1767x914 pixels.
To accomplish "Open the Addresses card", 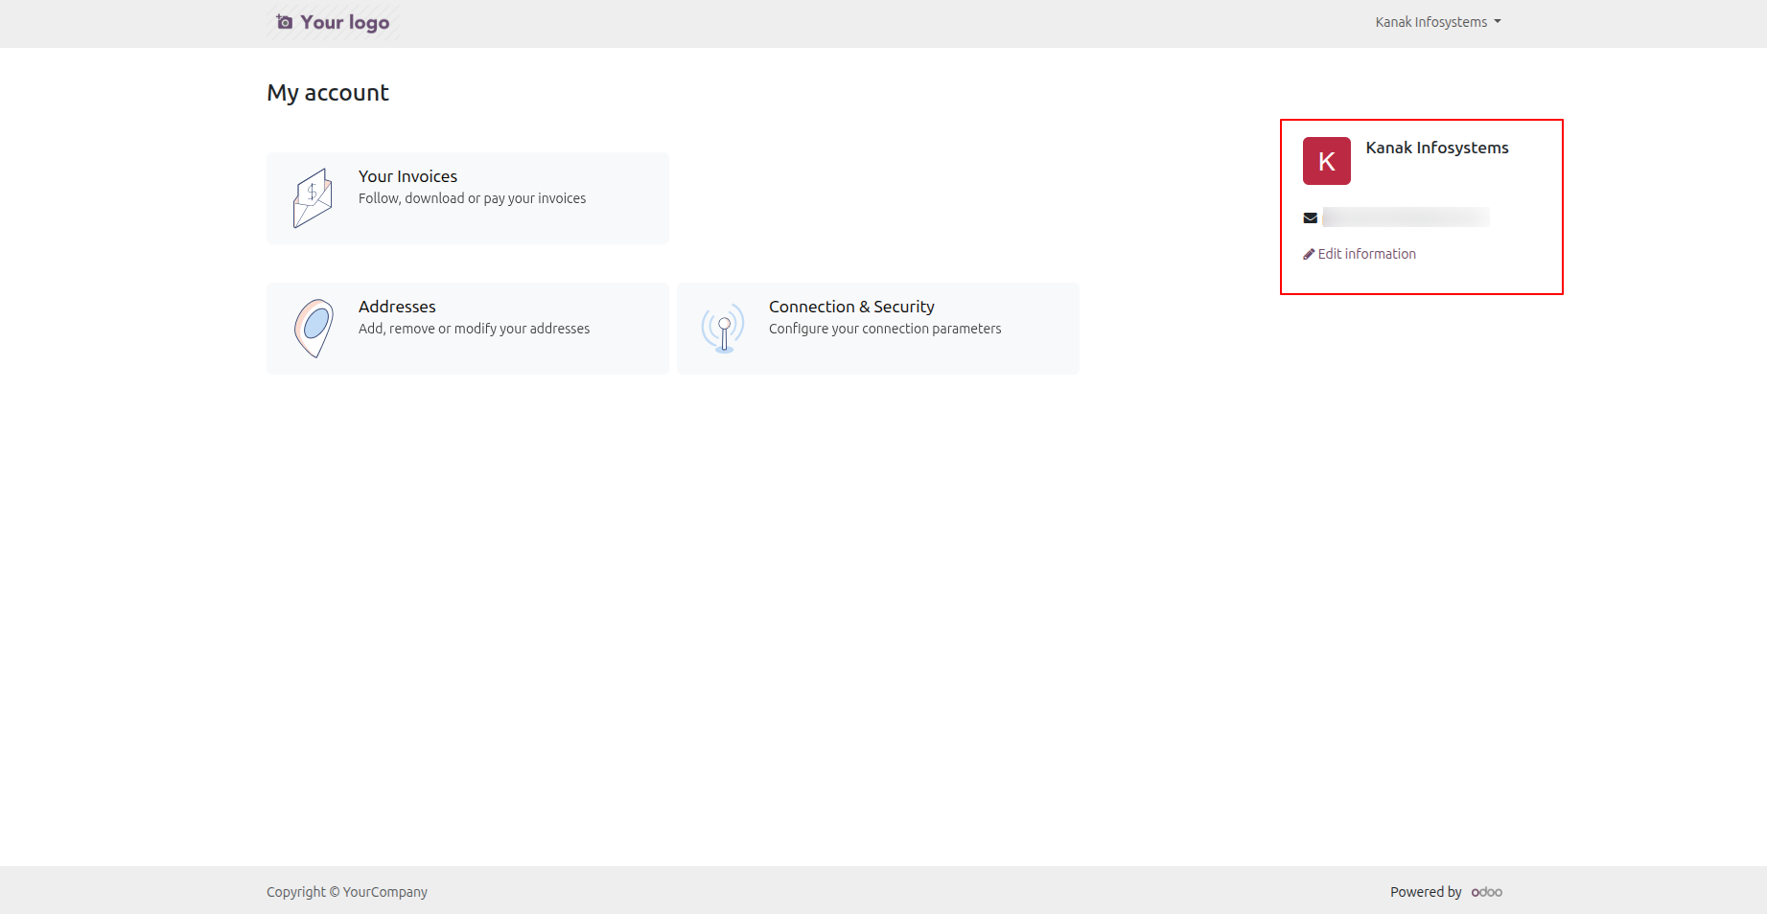I will pyautogui.click(x=468, y=329).
